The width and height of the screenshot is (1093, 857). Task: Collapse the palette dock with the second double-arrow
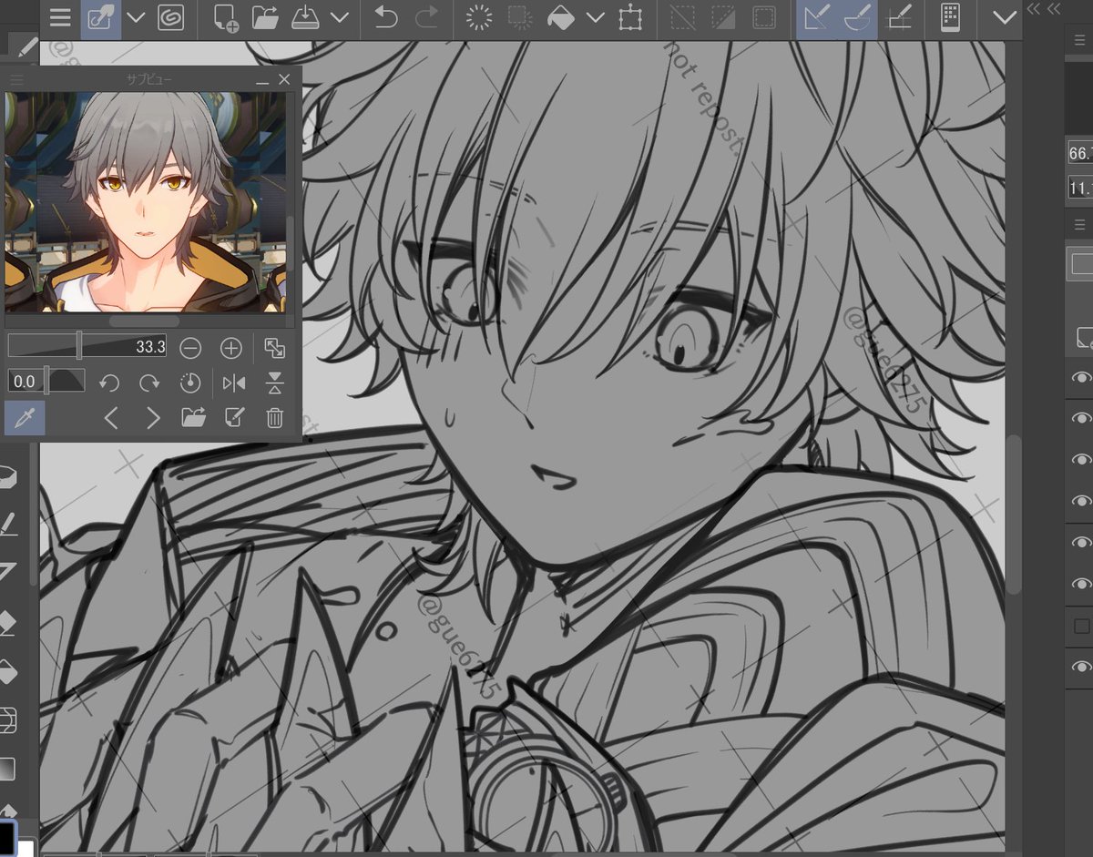pos(1054,8)
